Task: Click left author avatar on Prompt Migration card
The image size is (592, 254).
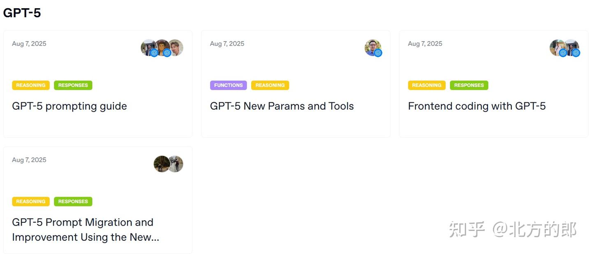Action: [x=162, y=164]
